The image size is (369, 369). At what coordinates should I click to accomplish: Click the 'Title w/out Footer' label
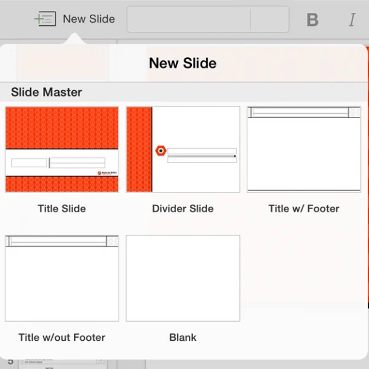62,338
